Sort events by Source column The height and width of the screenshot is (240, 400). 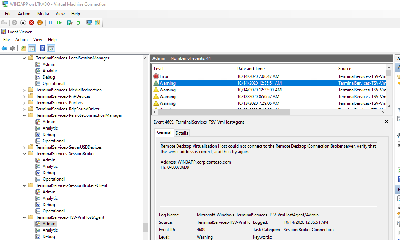click(x=361, y=69)
